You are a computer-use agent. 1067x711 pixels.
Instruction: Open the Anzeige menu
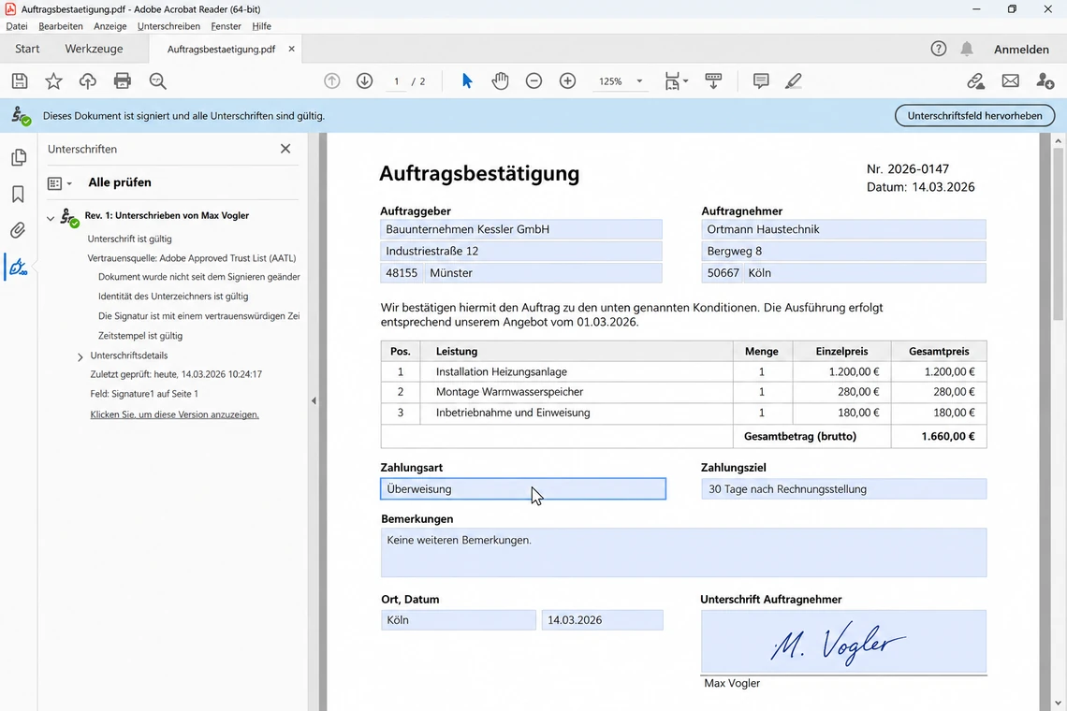coord(110,26)
